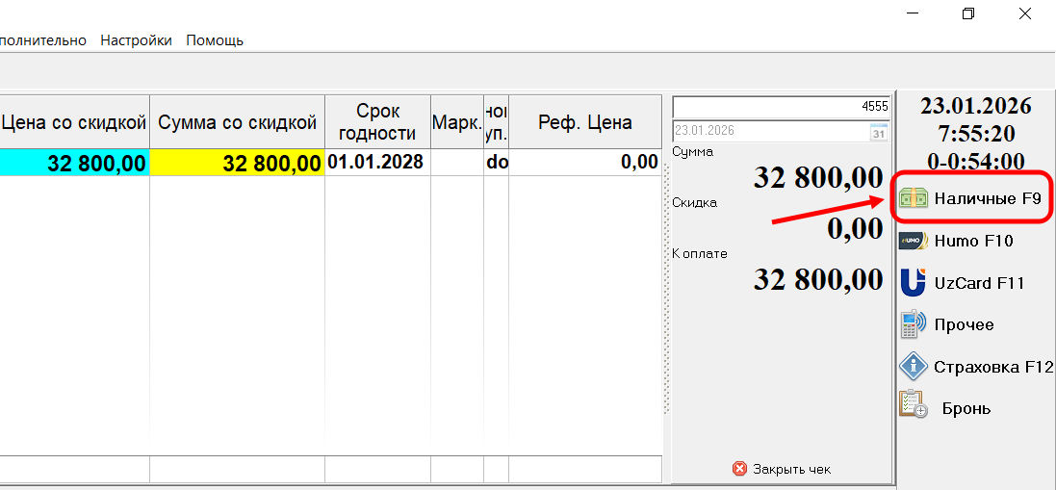This screenshot has width=1056, height=490.
Task: Minimize the application window
Action: [912, 13]
